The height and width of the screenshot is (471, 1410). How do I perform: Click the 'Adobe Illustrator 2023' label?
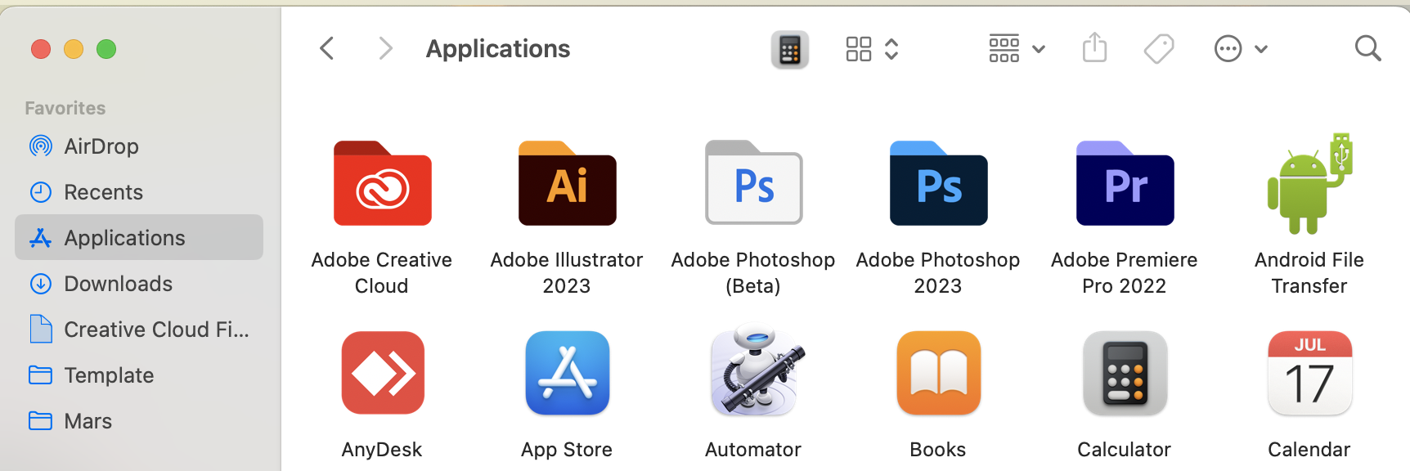point(567,272)
